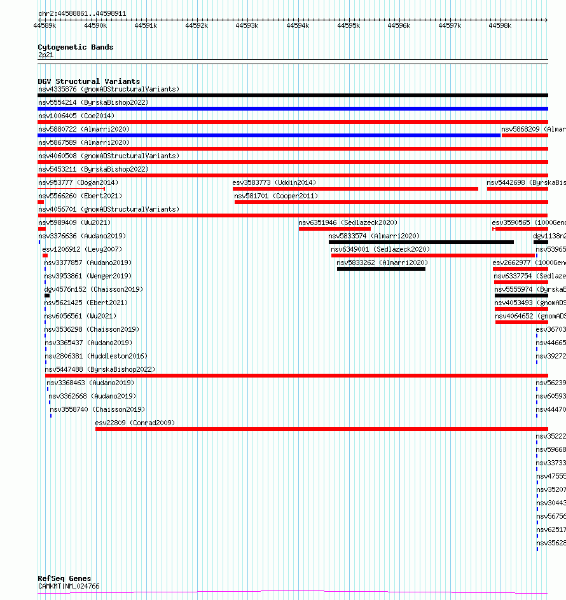
Task: Click nsv3558740 (Chaisson2019) label
Action: (98, 410)
